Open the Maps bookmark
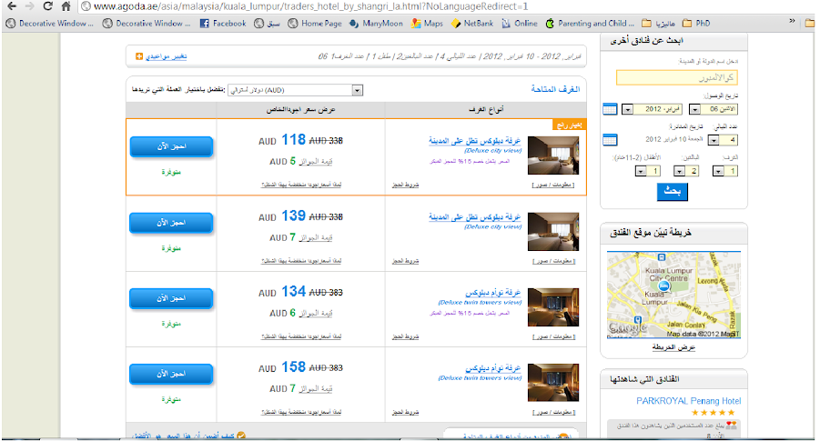Image resolution: width=830 pixels, height=441 pixels. (427, 24)
